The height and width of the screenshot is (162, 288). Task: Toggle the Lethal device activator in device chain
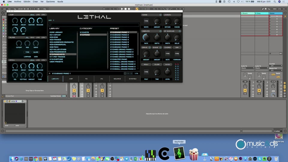[5, 101]
